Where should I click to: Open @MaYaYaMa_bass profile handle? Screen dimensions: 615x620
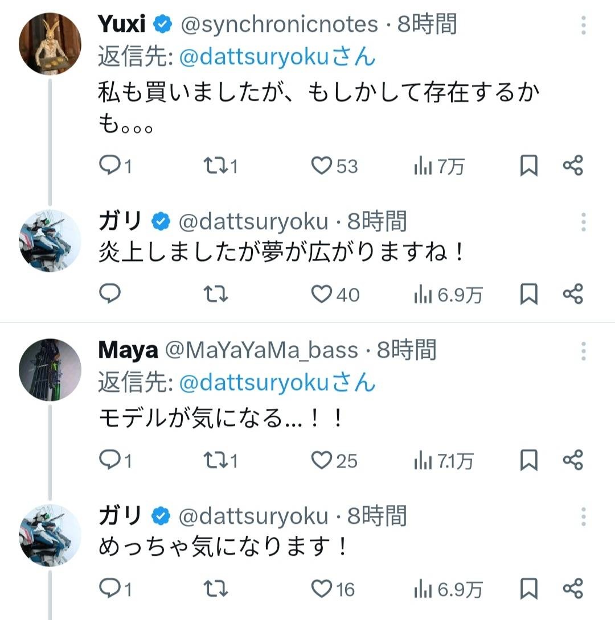262,350
